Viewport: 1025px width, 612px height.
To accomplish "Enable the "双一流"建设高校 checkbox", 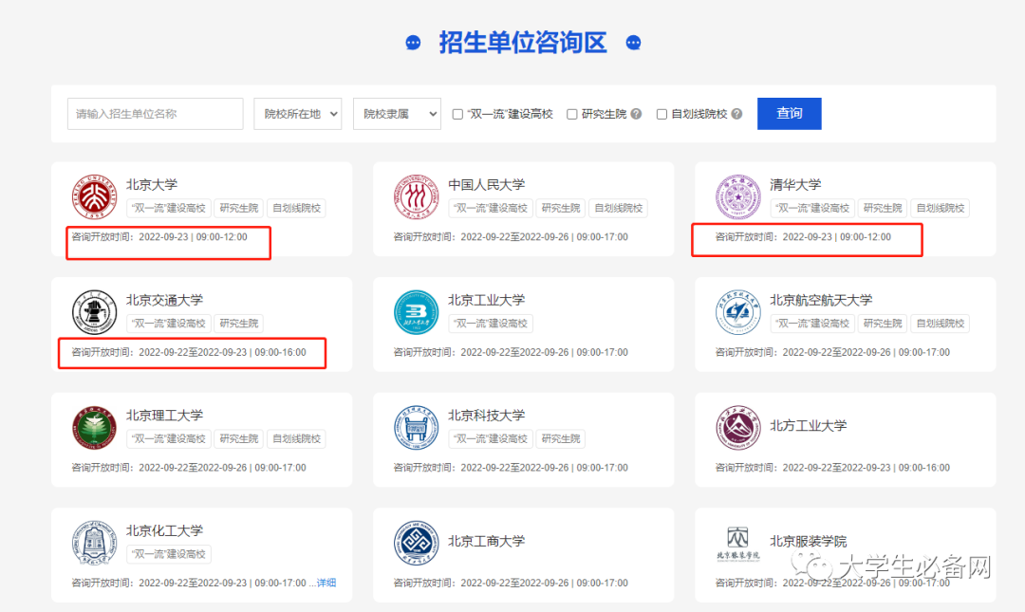I will coord(457,115).
